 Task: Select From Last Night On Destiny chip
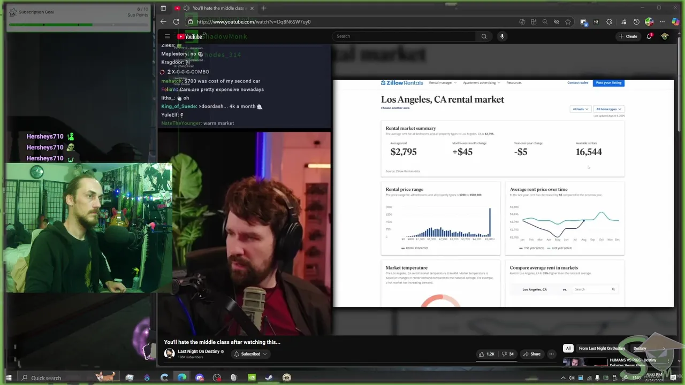pos(602,348)
